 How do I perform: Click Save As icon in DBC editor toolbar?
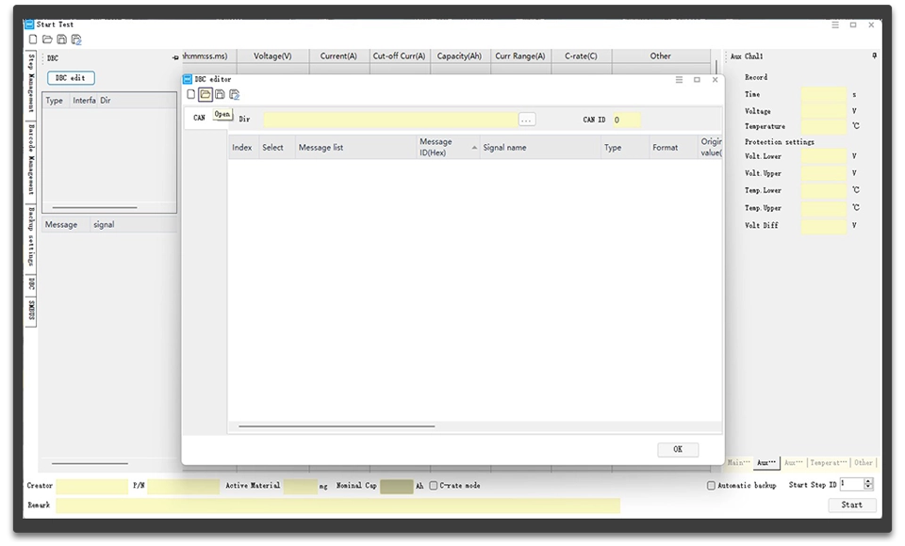pos(235,94)
